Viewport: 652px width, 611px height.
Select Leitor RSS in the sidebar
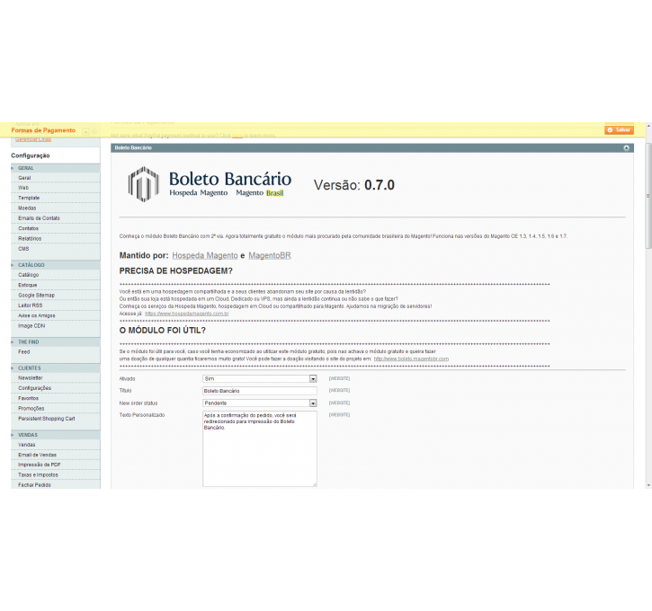(55, 305)
